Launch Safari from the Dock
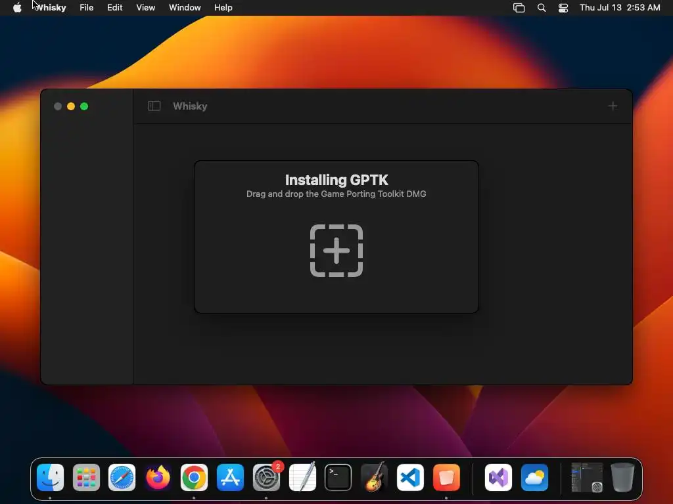This screenshot has width=673, height=504. (122, 478)
